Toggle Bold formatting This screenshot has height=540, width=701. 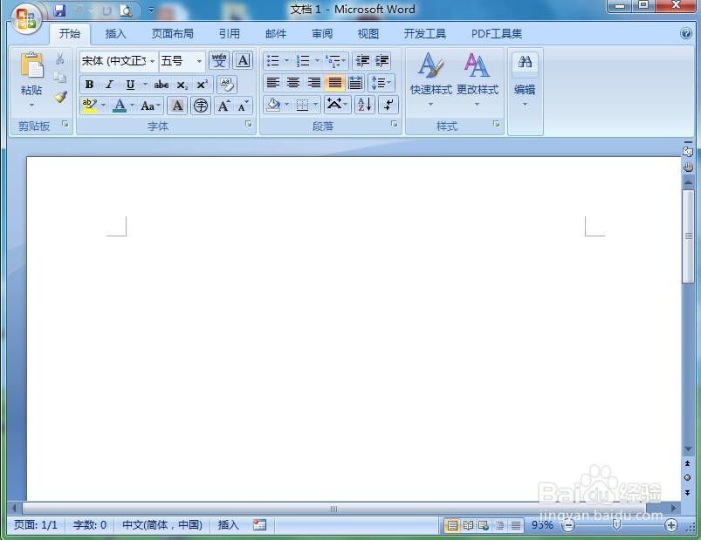[89, 84]
